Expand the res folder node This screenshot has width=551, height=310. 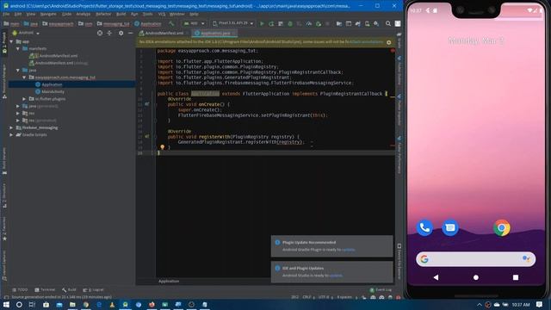tap(18, 113)
